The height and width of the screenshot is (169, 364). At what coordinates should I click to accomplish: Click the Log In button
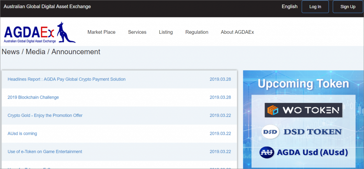315,7
